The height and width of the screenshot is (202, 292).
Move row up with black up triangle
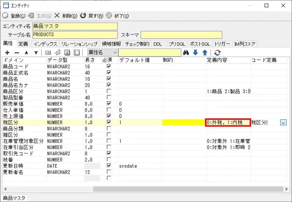tap(26, 52)
